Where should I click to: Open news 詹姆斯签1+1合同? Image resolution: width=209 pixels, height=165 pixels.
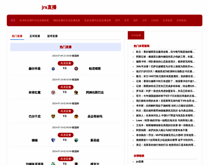click(166, 140)
